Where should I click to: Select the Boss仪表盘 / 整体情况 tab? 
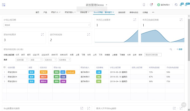click(104, 12)
